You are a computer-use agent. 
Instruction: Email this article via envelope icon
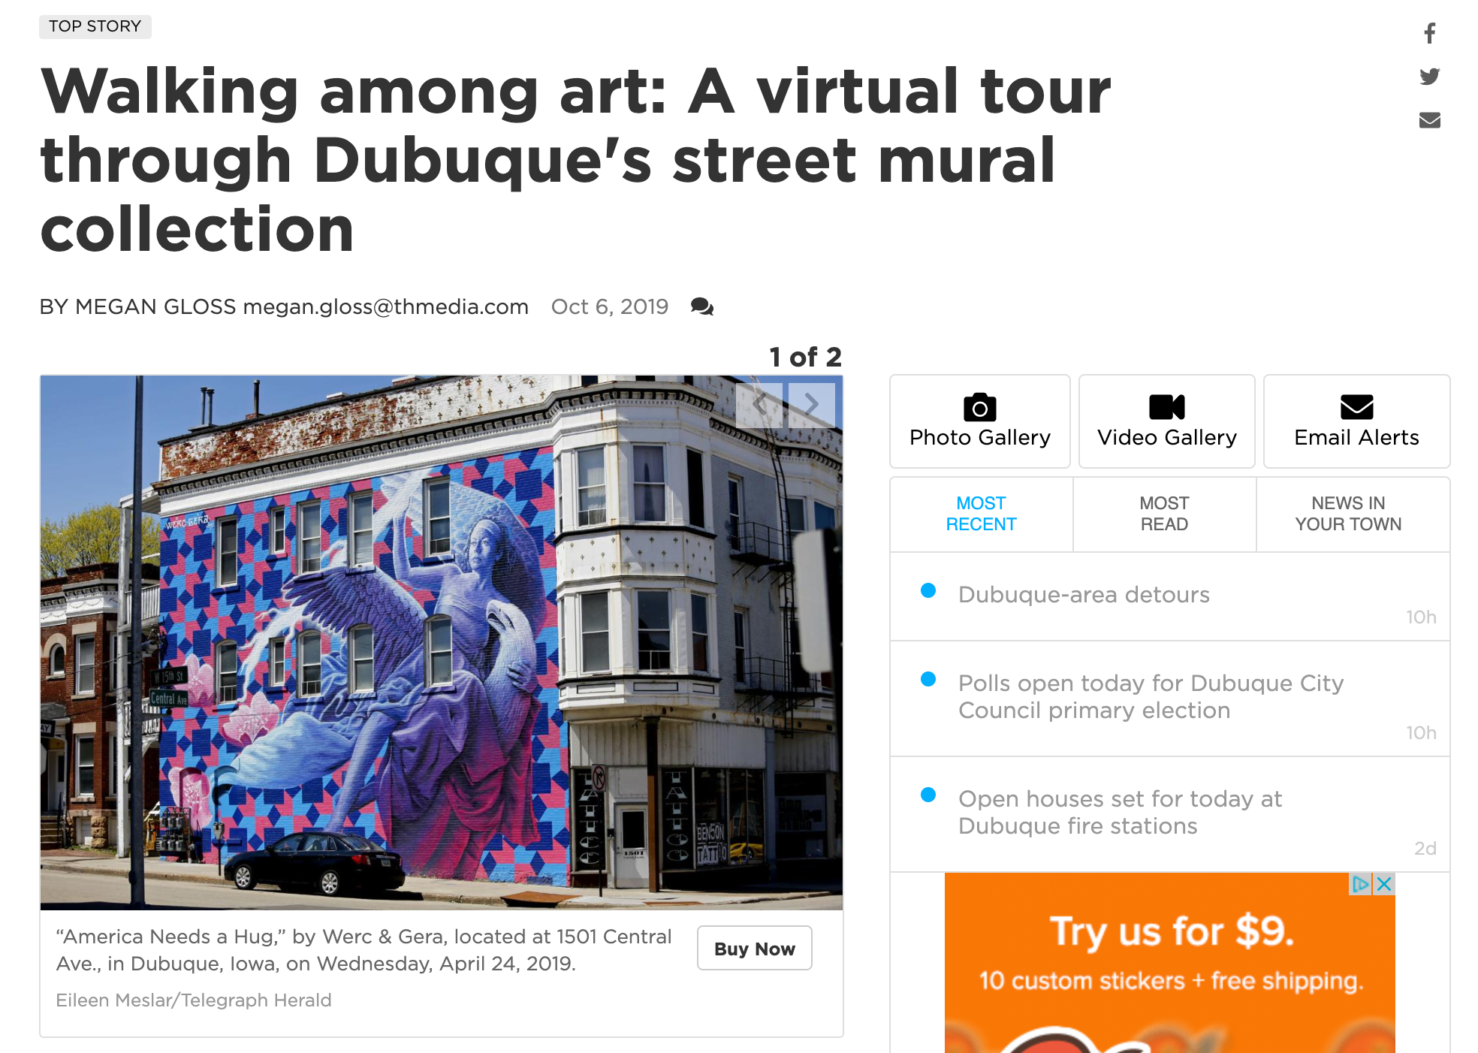(1429, 120)
